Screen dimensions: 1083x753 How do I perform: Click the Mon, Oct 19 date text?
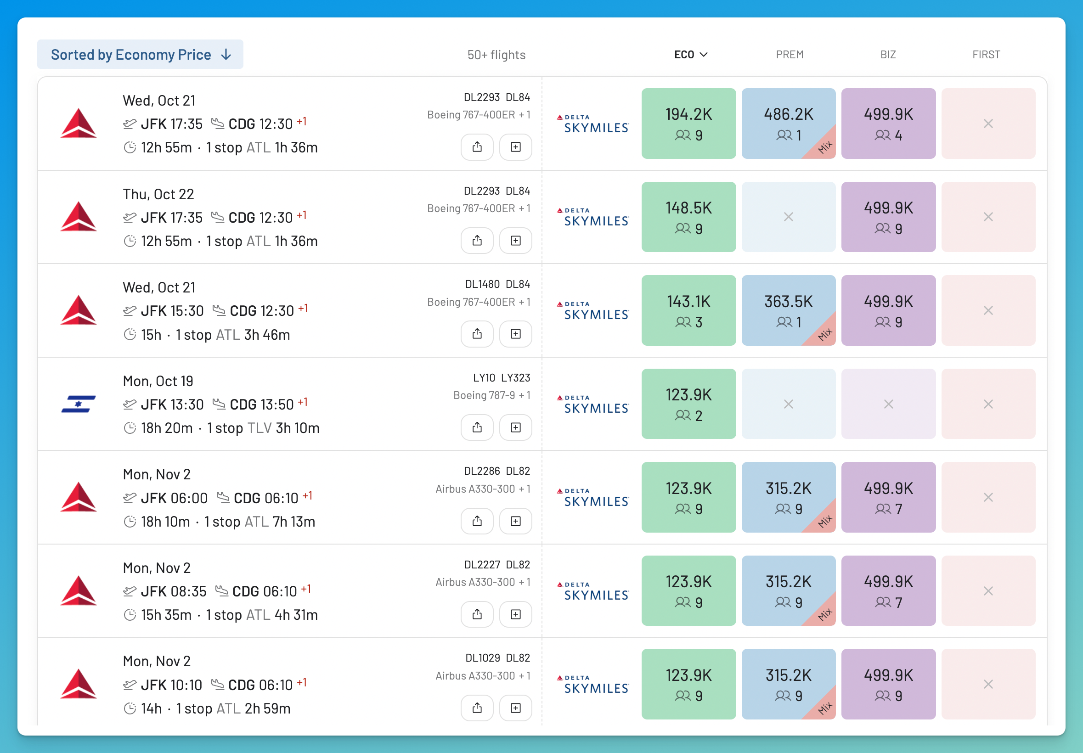click(158, 381)
